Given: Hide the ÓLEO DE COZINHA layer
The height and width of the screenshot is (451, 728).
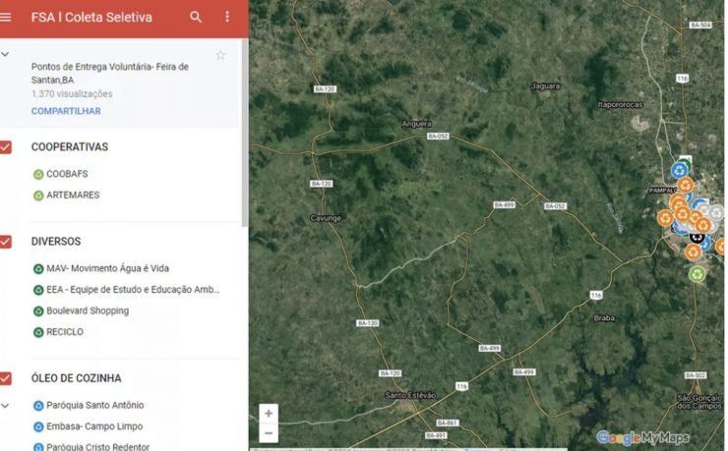Looking at the screenshot, I should point(7,378).
